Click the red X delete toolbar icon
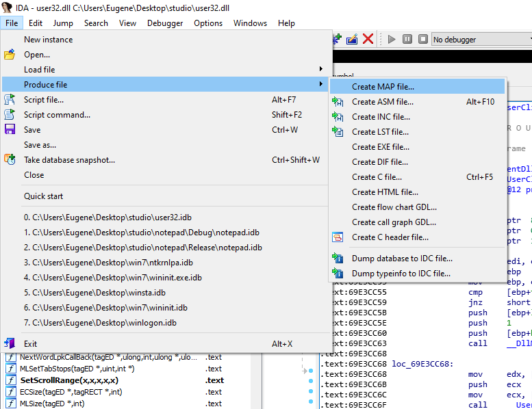 point(368,39)
